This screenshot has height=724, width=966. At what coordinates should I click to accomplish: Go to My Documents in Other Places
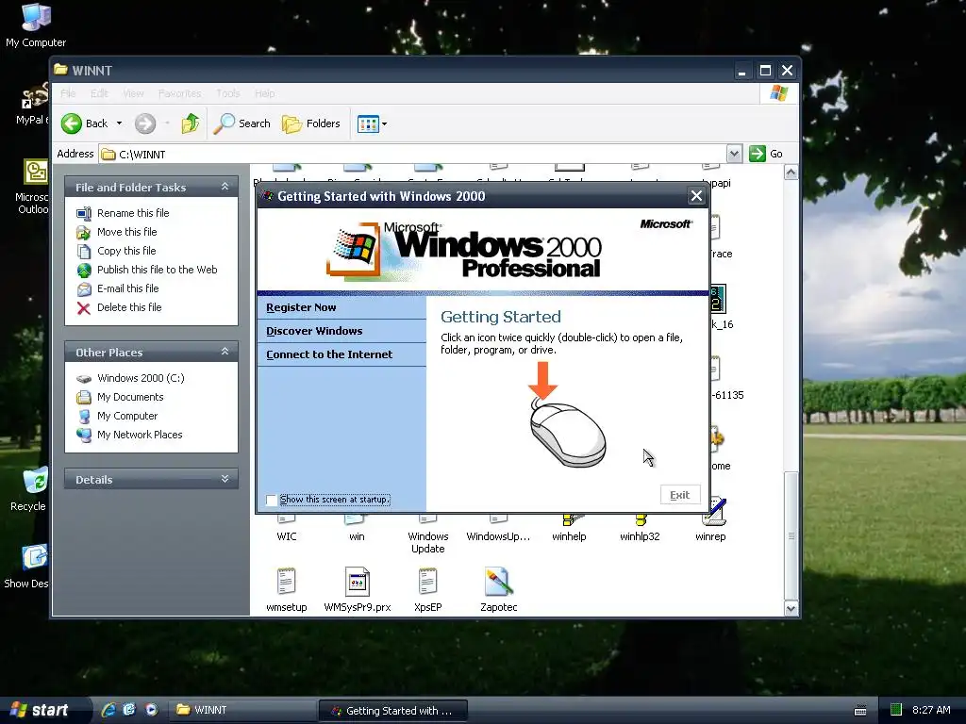[x=130, y=397]
